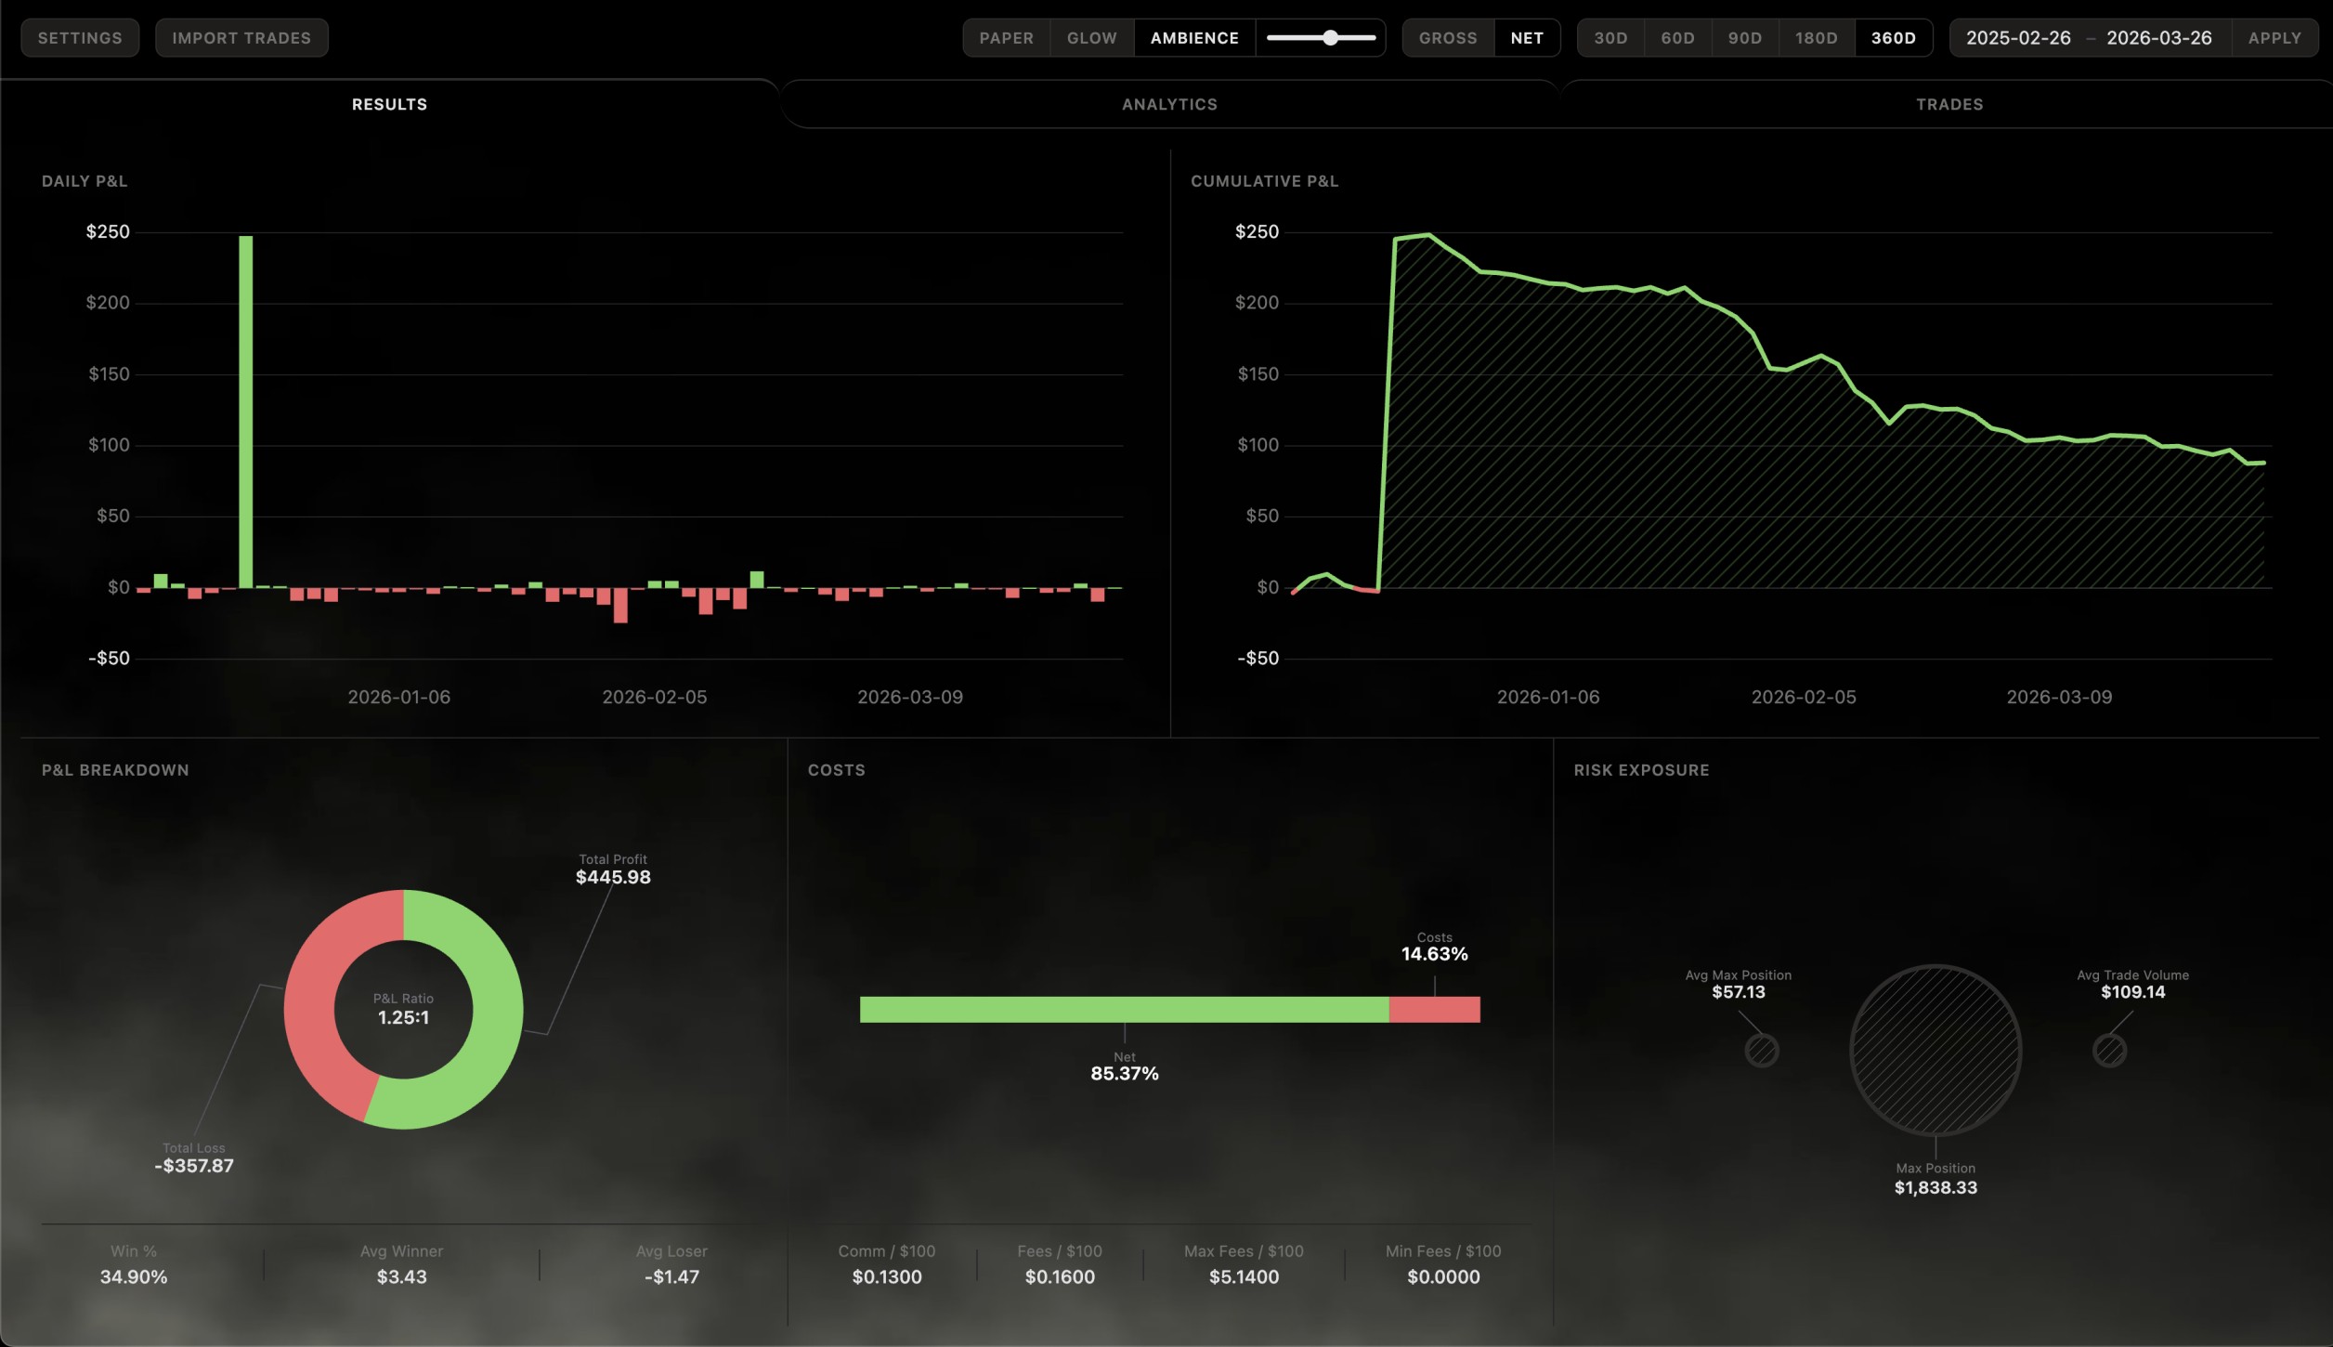Select Net P&L view

1526,38
